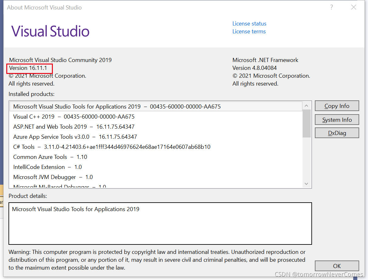Launch DxDiag from the button
This screenshot has width=368, height=280.
[x=337, y=133]
